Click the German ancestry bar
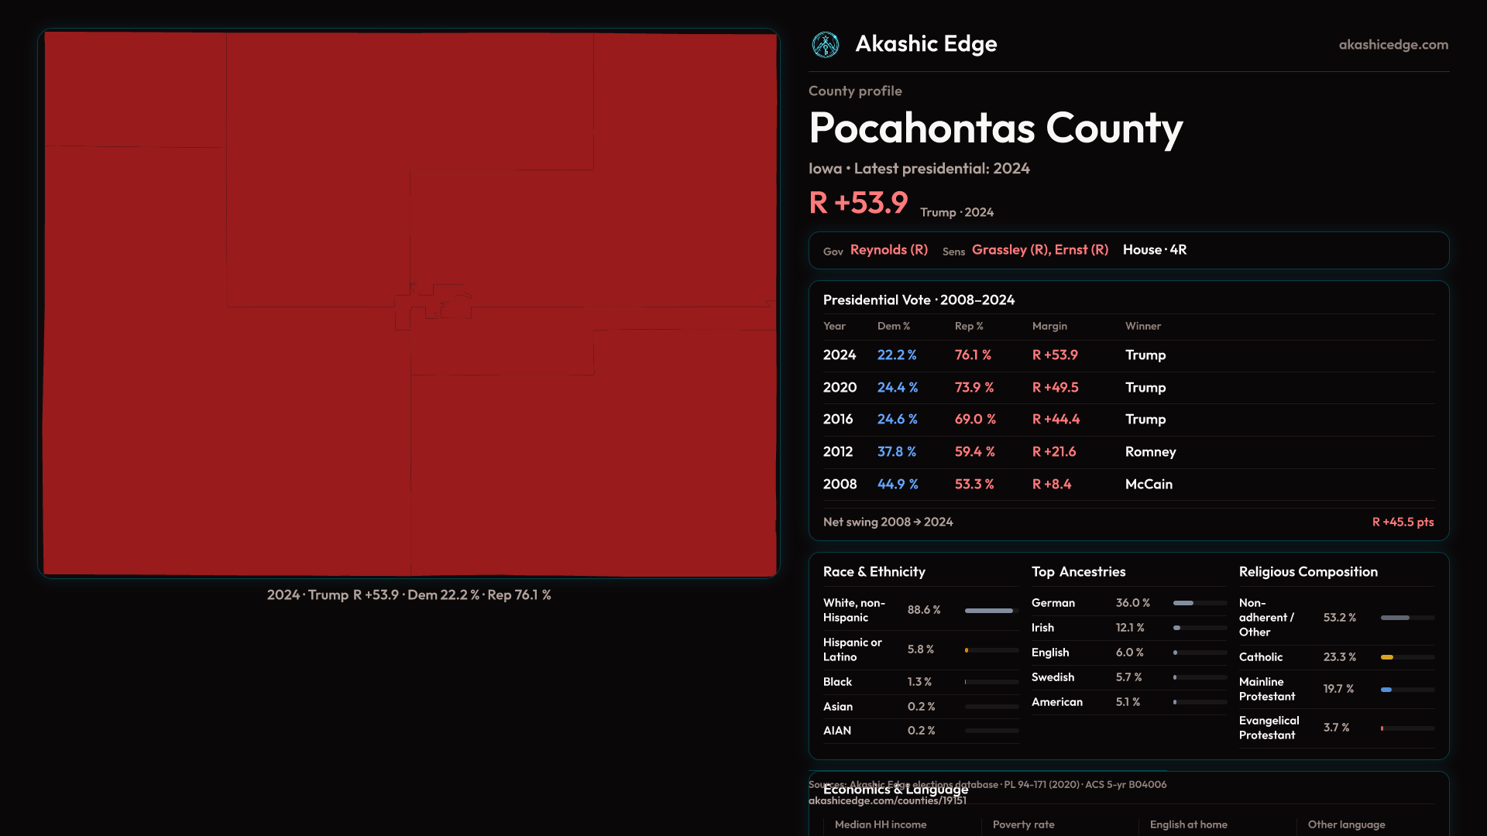The height and width of the screenshot is (836, 1487). [1183, 603]
